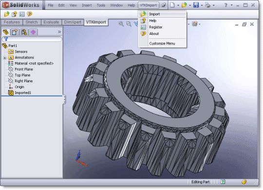Open the ConfigurationManager tab icon
The image size is (263, 190).
(24, 32)
